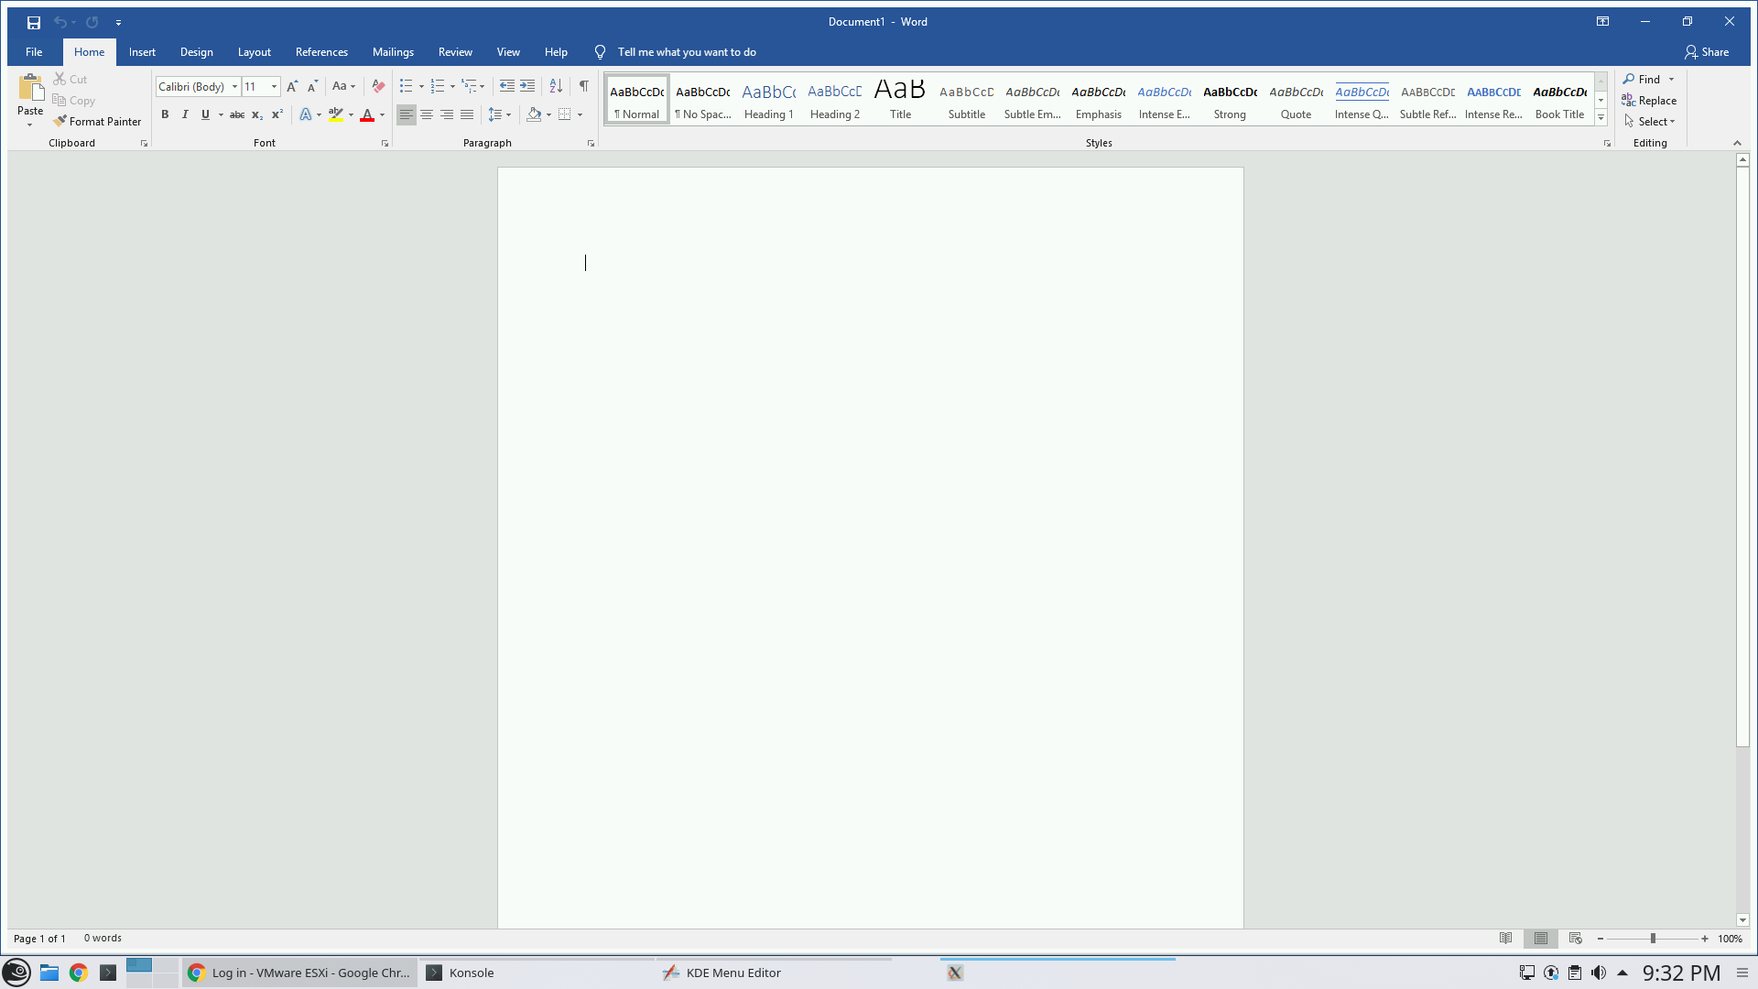This screenshot has width=1758, height=989.
Task: Toggle Subscript formatting
Action: 257,115
